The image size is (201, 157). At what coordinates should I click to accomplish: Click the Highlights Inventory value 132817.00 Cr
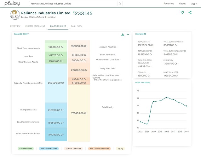[x=170, y=64]
